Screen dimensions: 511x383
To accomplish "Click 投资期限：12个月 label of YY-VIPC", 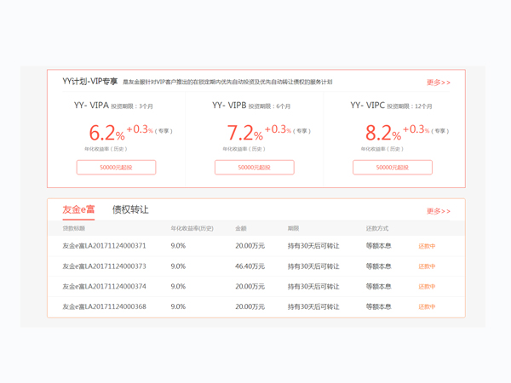I will tap(410, 106).
